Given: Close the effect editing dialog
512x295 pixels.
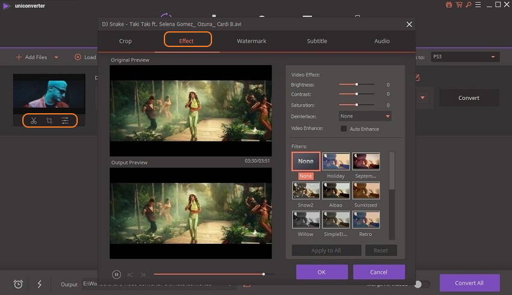Looking at the screenshot, I should point(409,25).
